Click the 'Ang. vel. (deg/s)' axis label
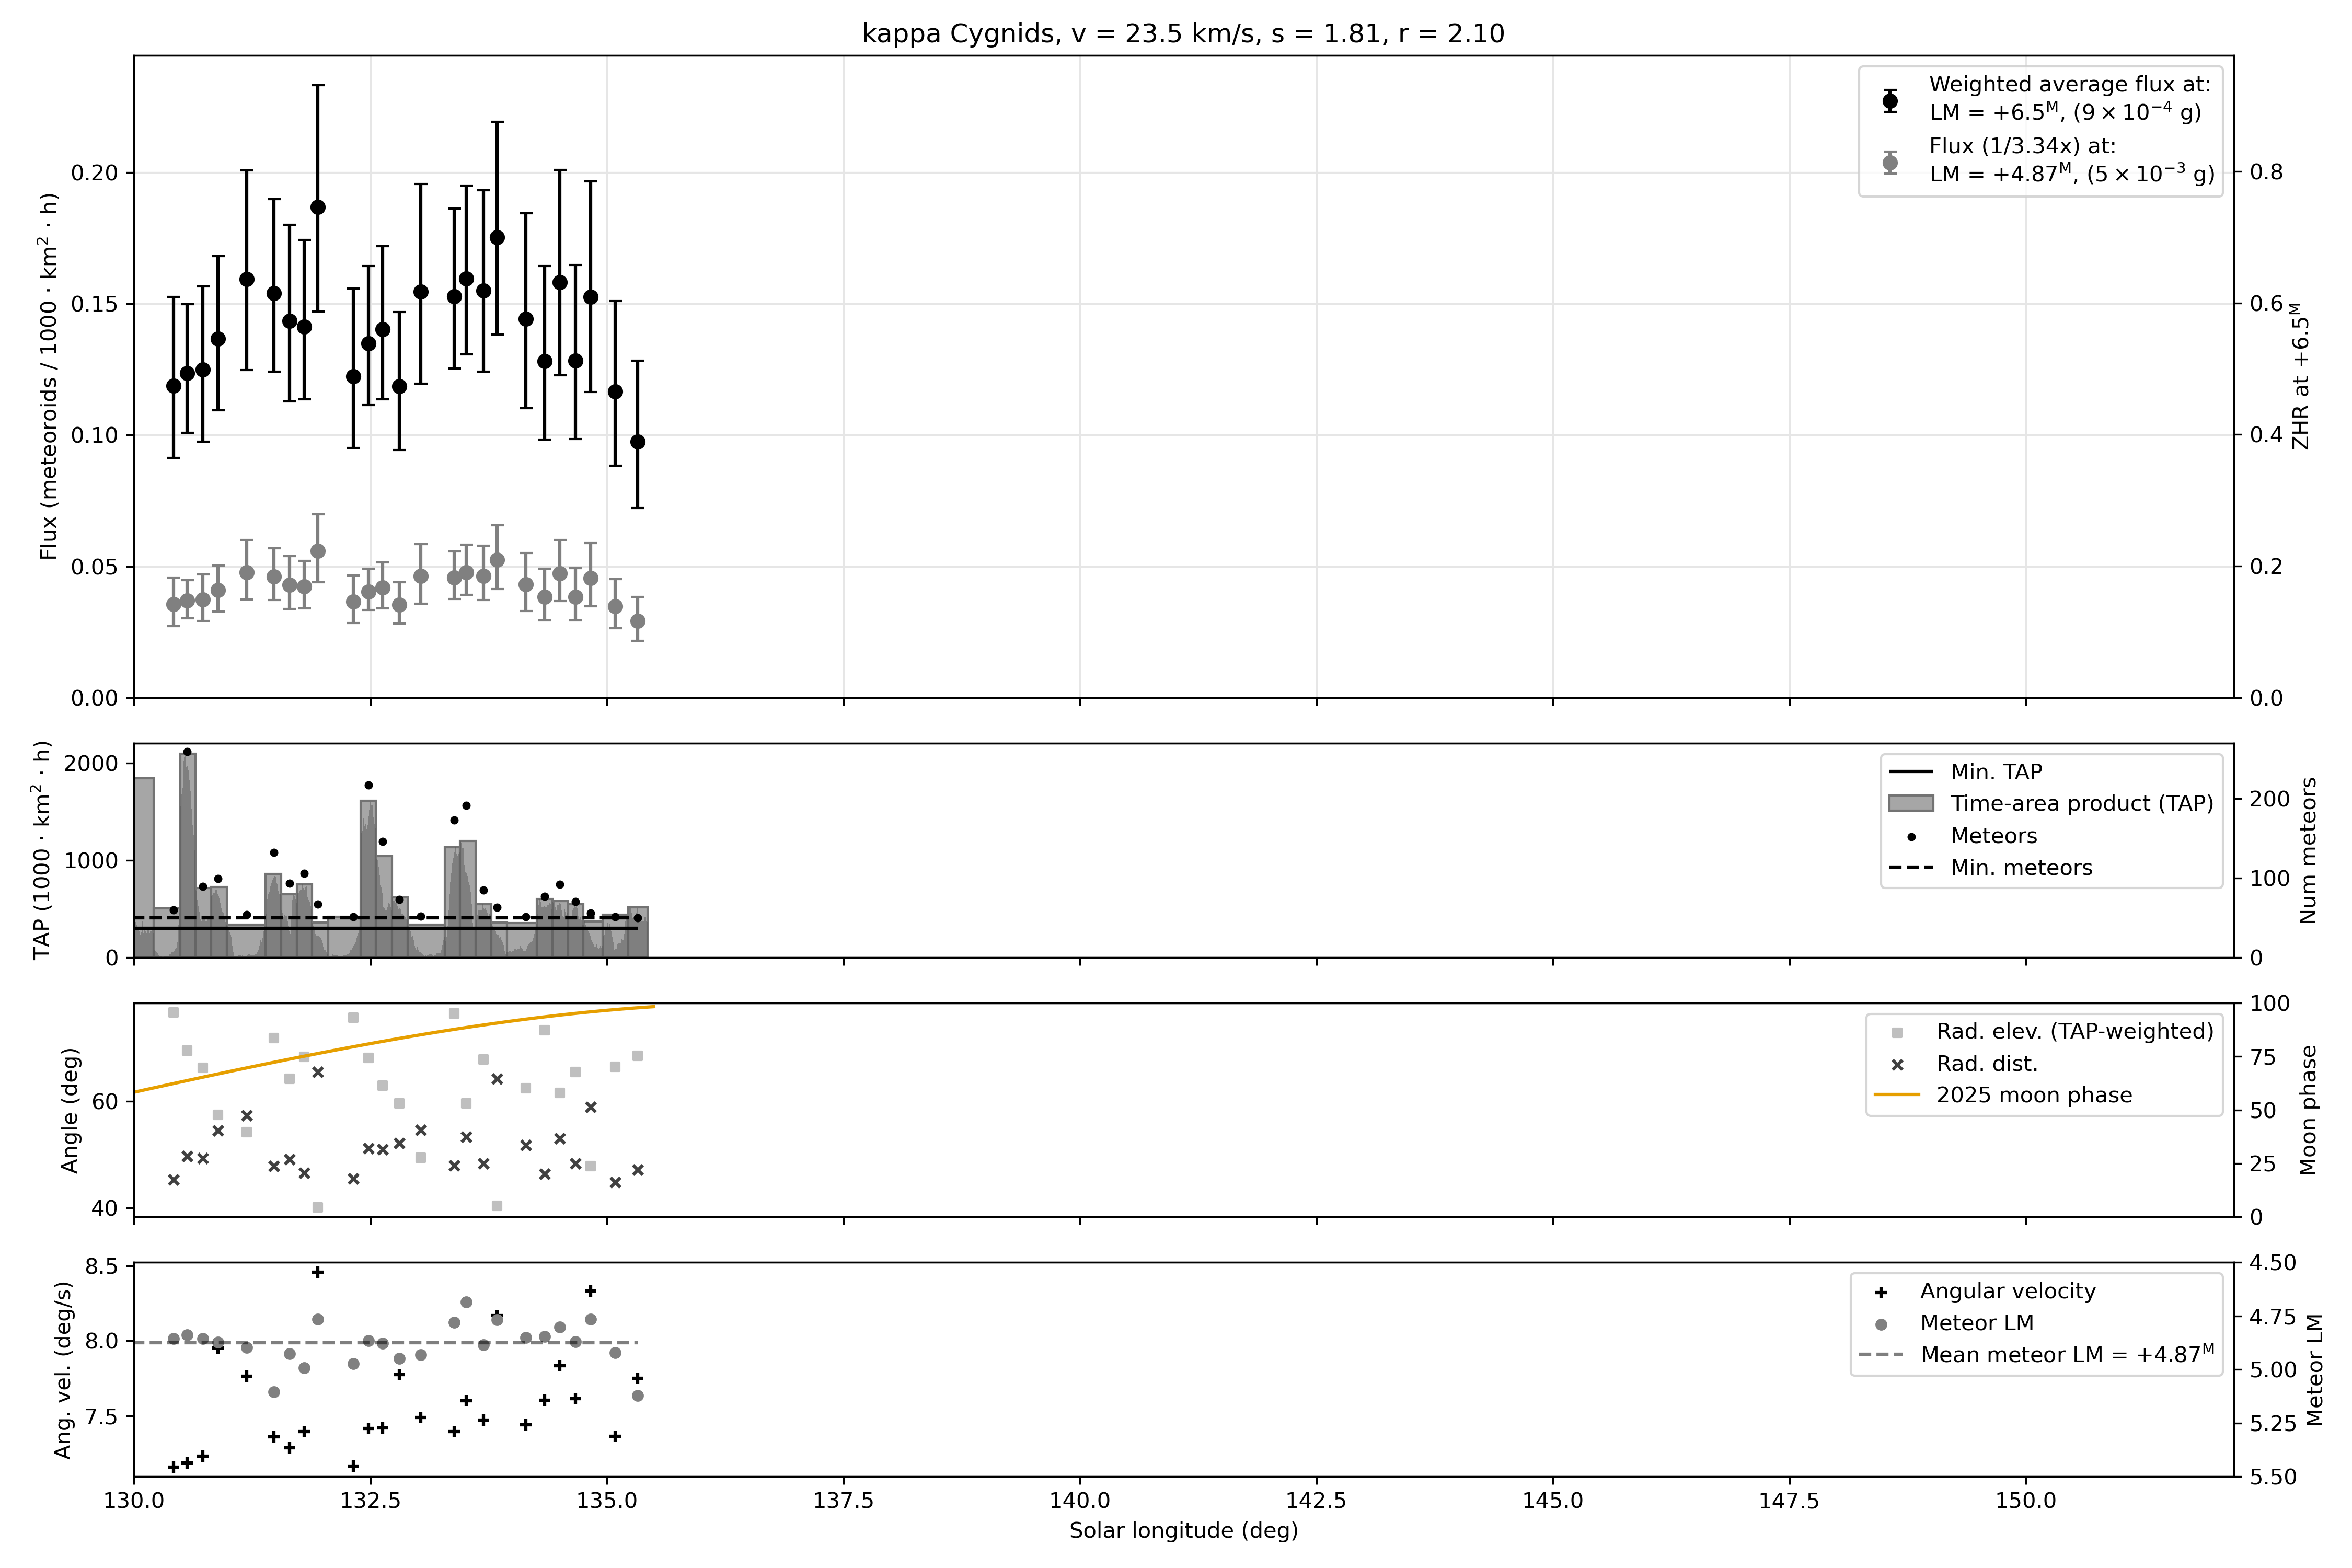The width and height of the screenshot is (2352, 1568). (x=63, y=1370)
